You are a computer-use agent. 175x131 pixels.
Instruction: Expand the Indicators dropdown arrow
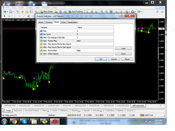pos(129,12)
